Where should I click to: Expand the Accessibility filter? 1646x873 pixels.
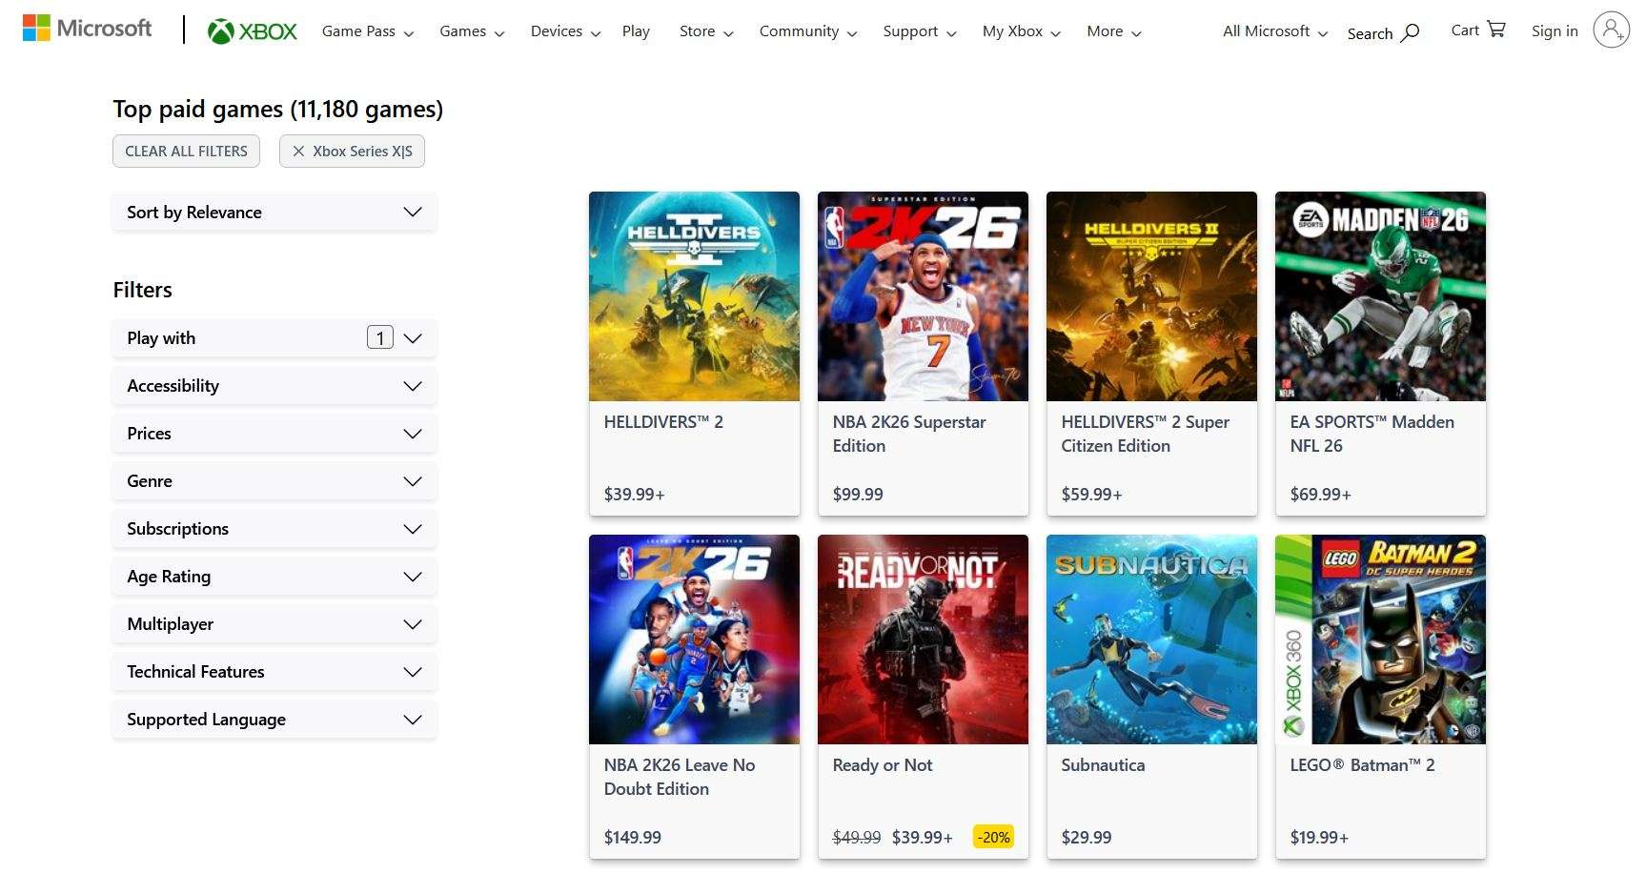click(x=274, y=385)
